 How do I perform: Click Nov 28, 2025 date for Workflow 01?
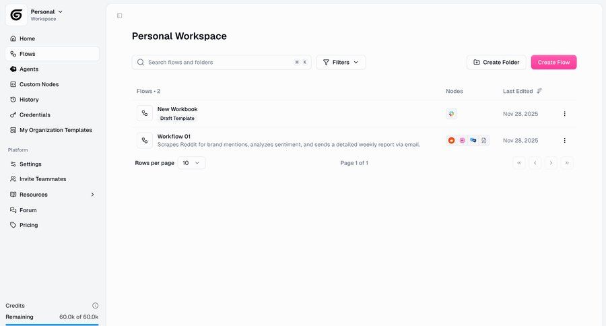pos(520,140)
